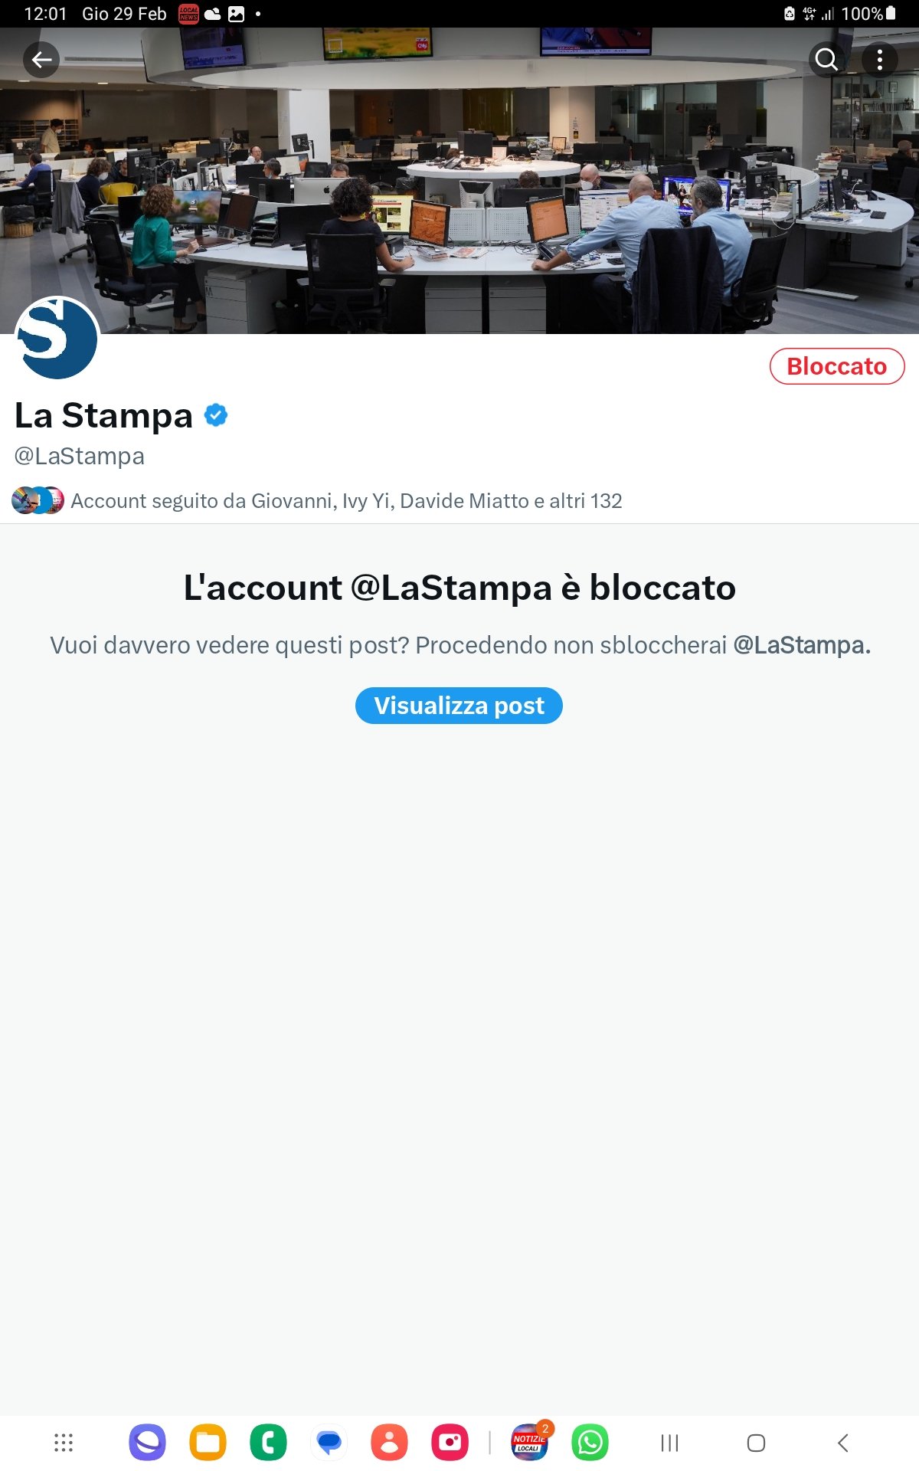Tap the Visualizza post button
The height and width of the screenshot is (1471, 919).
(x=459, y=706)
